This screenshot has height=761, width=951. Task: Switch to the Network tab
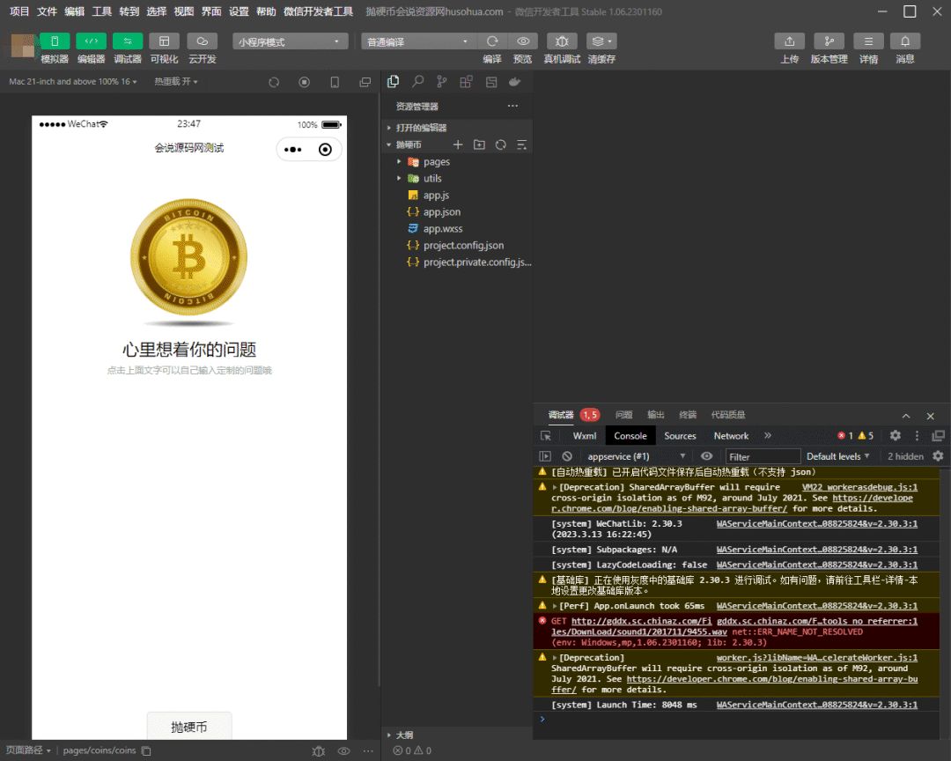pyautogui.click(x=731, y=436)
